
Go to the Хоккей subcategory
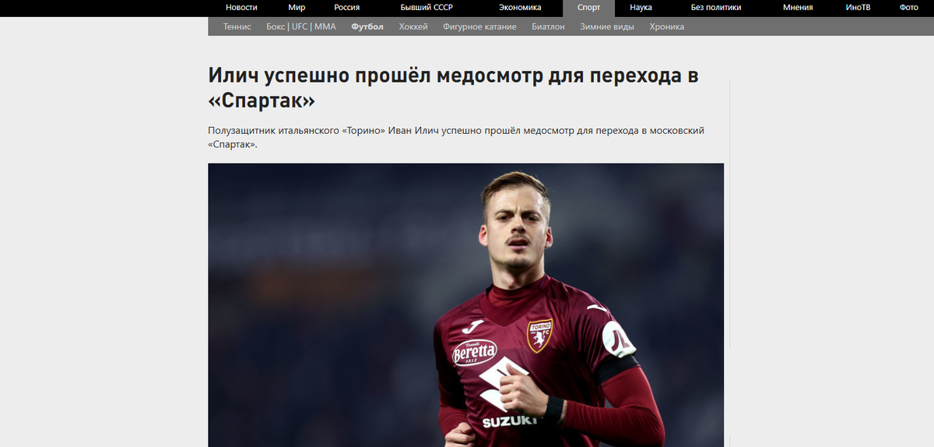[413, 26]
